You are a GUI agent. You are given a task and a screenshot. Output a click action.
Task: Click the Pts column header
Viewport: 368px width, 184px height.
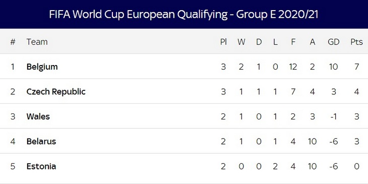pyautogui.click(x=356, y=42)
